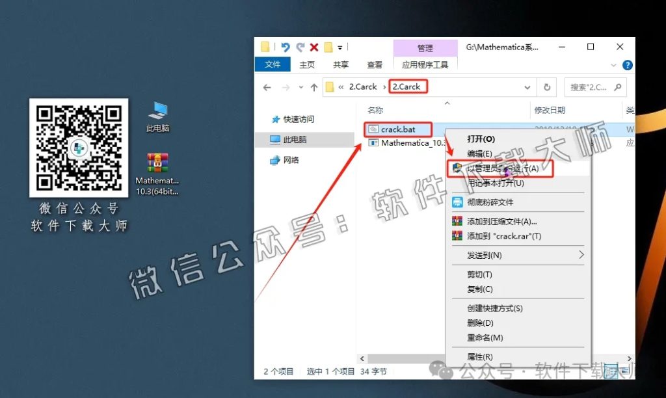Open the quick access toolbar customize dropdown
Viewport: 666px width, 398px height.
click(340, 47)
